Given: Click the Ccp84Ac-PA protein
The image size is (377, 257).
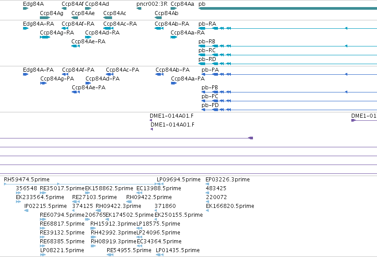Looking at the screenshot, I should (109, 74).
